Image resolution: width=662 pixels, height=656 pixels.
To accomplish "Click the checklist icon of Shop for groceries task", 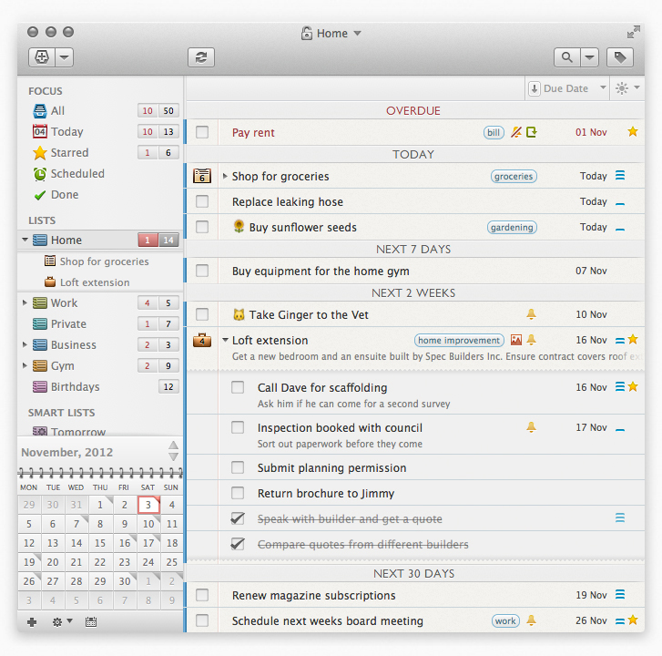I will [202, 176].
